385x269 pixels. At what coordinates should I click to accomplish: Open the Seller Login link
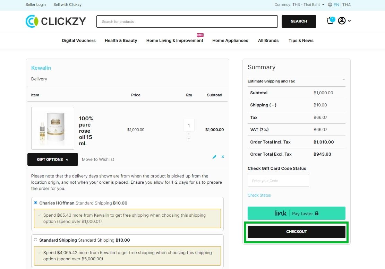tap(36, 5)
